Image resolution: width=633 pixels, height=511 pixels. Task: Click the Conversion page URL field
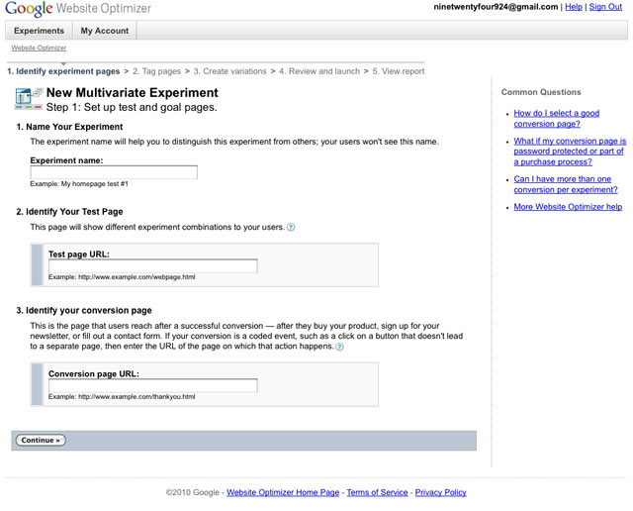click(x=153, y=385)
